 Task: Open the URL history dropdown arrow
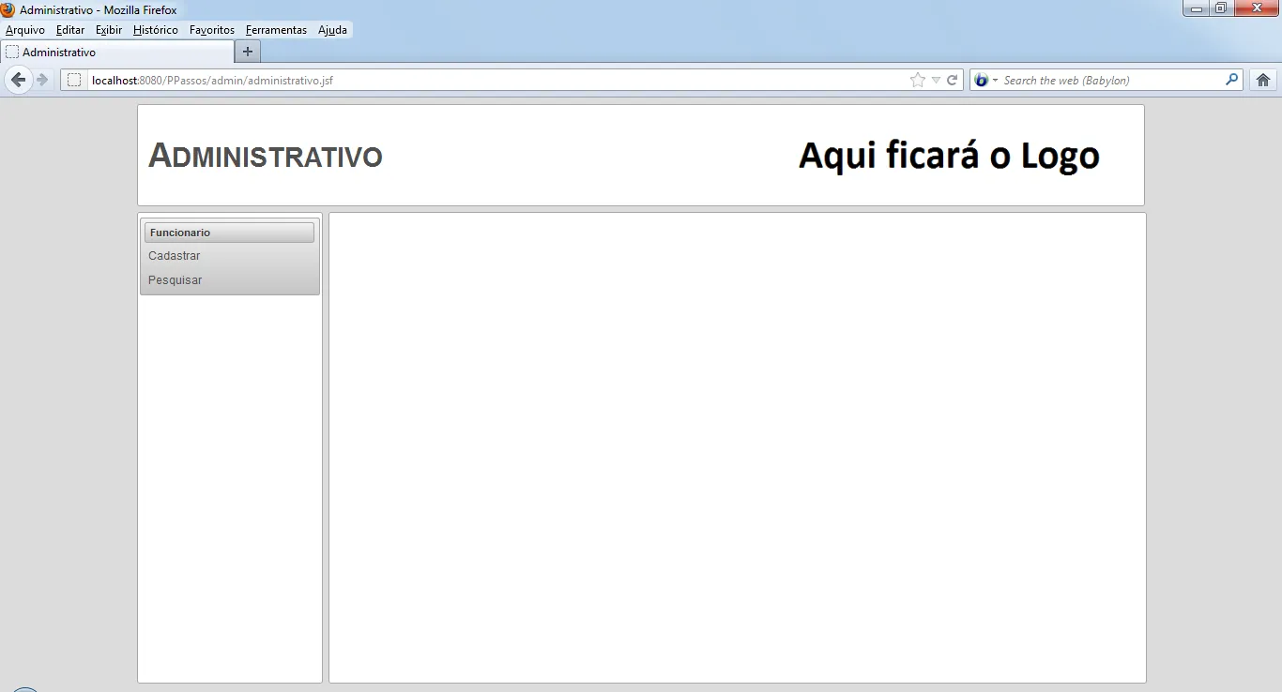(936, 80)
